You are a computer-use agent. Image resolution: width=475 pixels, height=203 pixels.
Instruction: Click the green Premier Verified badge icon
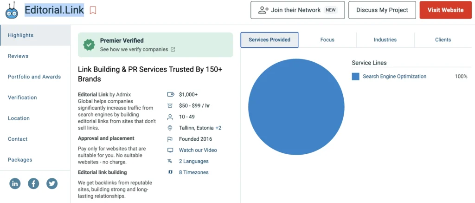(89, 45)
